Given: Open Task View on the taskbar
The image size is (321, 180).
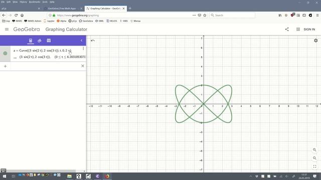Looking at the screenshot, I should pyautogui.click(x=14, y=176).
